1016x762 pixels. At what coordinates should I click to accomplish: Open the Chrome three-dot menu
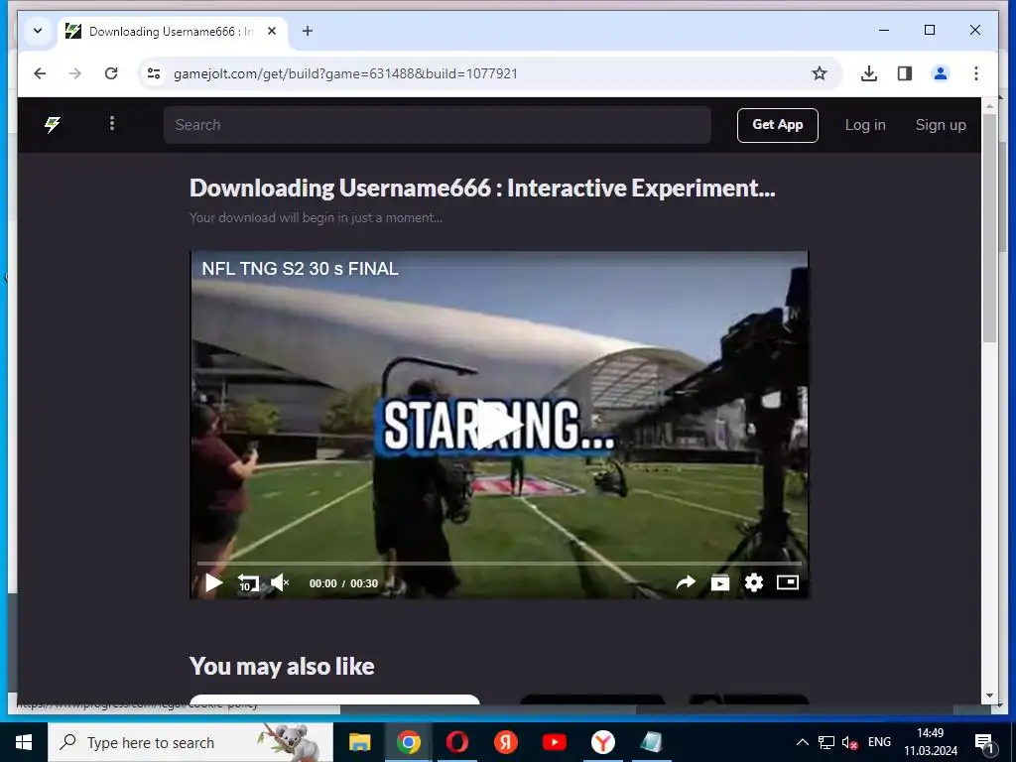coord(976,73)
